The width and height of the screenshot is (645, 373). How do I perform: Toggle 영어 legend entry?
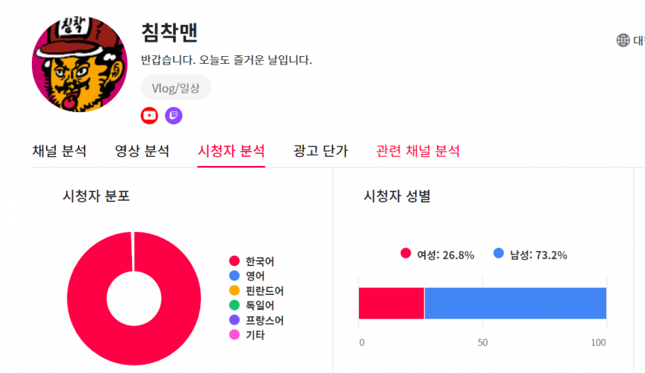(247, 276)
